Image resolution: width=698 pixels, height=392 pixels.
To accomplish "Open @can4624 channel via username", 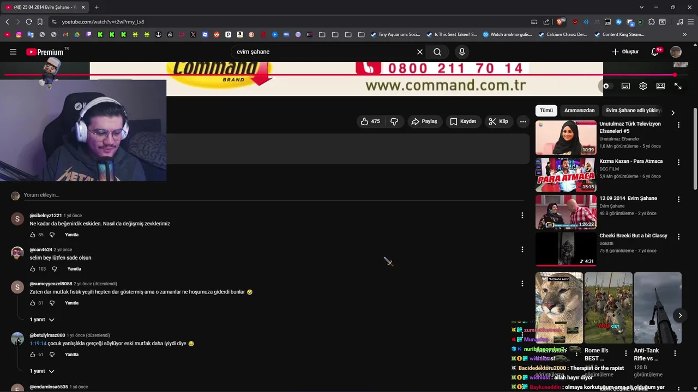I will pyautogui.click(x=41, y=249).
